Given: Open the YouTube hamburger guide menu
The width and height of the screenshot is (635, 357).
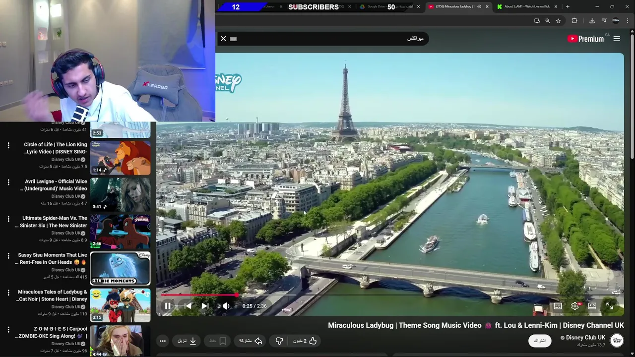Looking at the screenshot, I should coord(617,39).
